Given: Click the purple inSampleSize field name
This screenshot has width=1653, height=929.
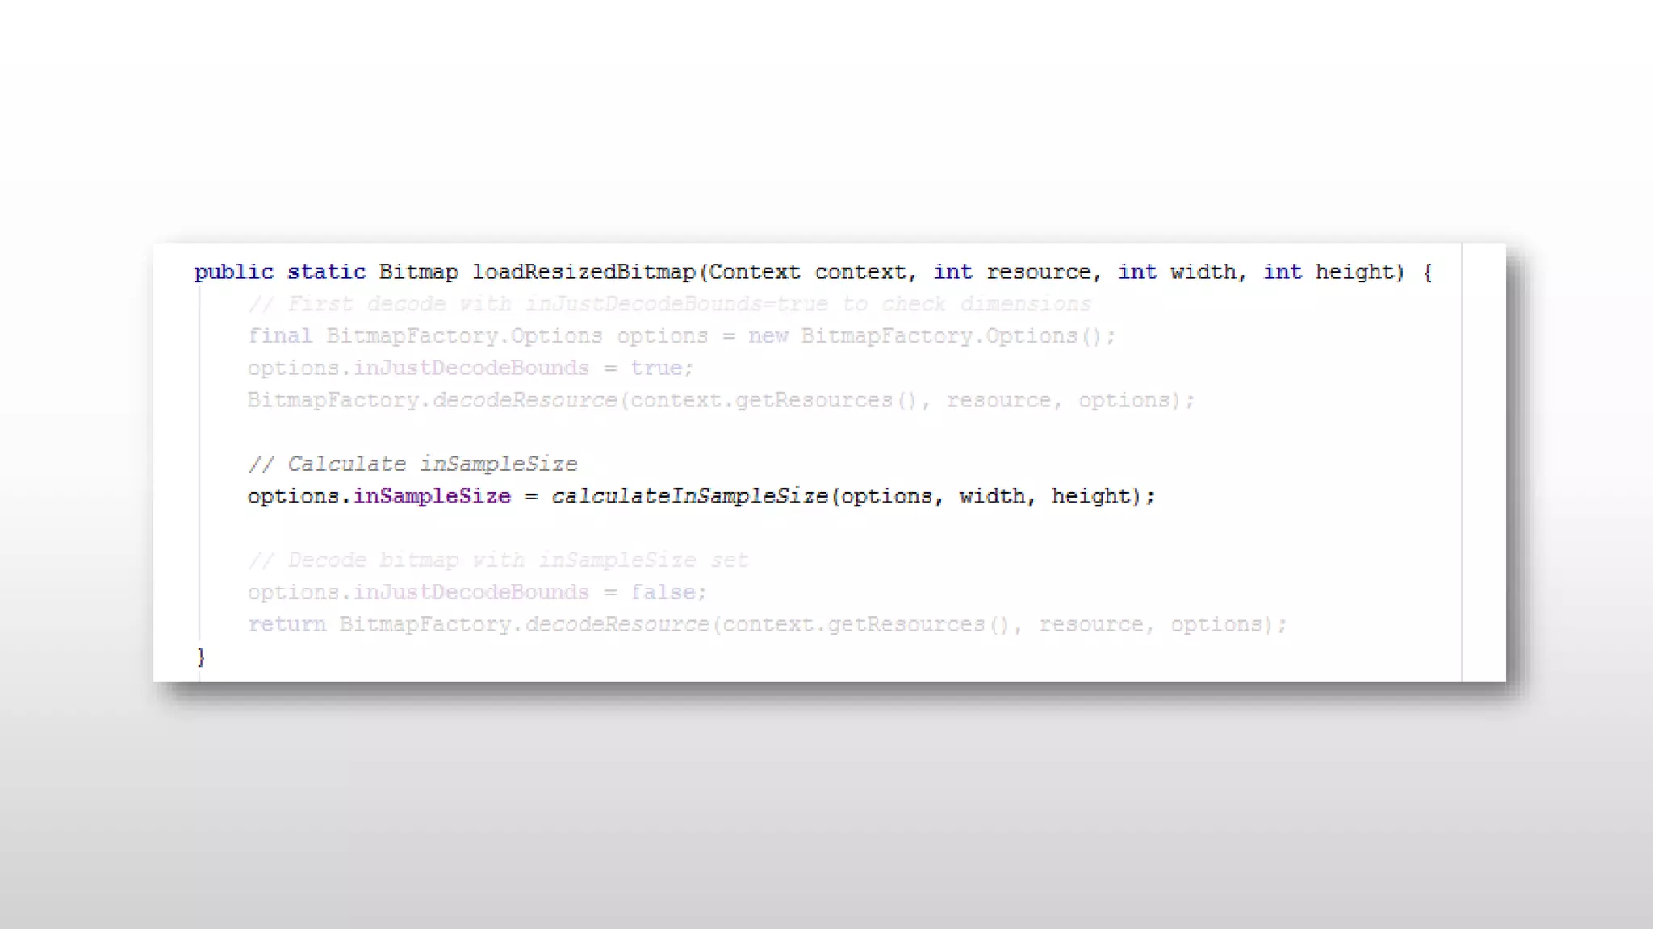Looking at the screenshot, I should coord(432,497).
